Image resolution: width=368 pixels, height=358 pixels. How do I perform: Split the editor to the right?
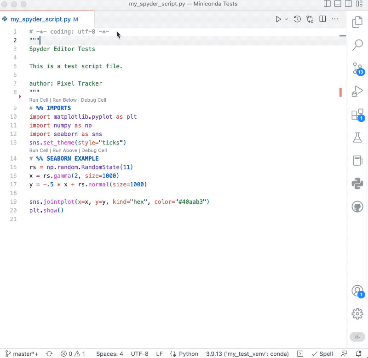click(322, 19)
